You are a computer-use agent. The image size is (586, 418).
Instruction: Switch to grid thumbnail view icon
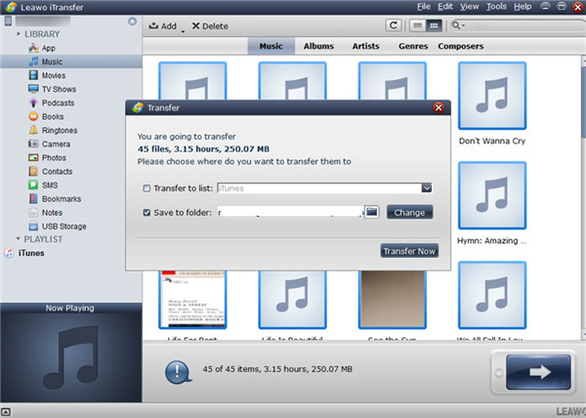click(435, 26)
